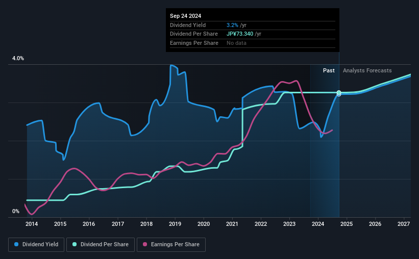Click the pink Earnings Per Share legend dot
Image resolution: width=419 pixels, height=259 pixels.
(145, 244)
